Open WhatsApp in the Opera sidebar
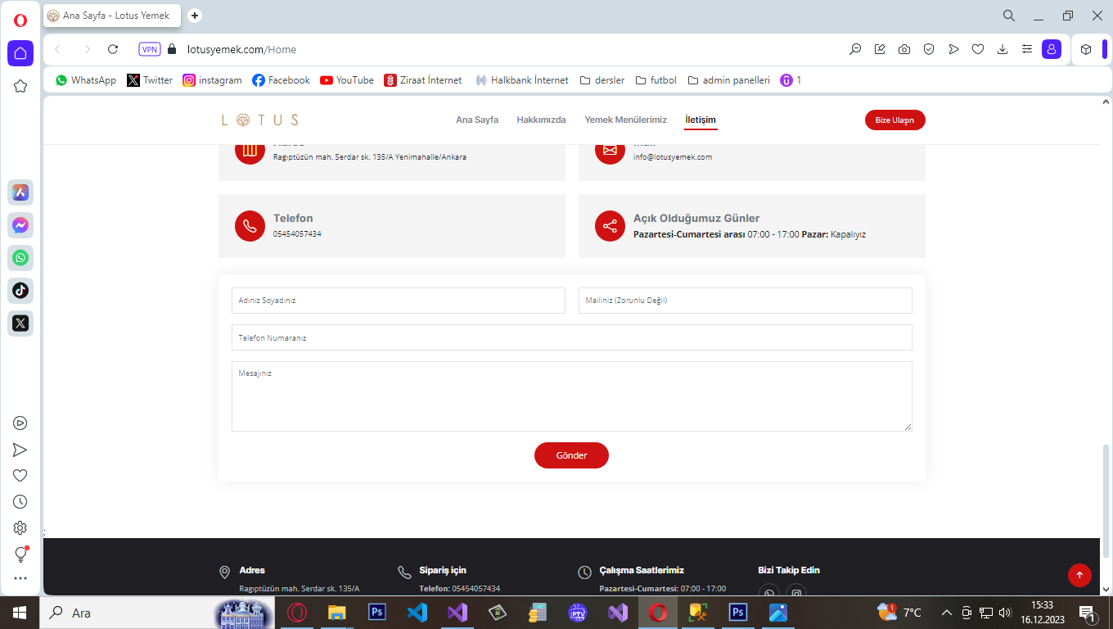This screenshot has width=1113, height=629. click(x=20, y=258)
